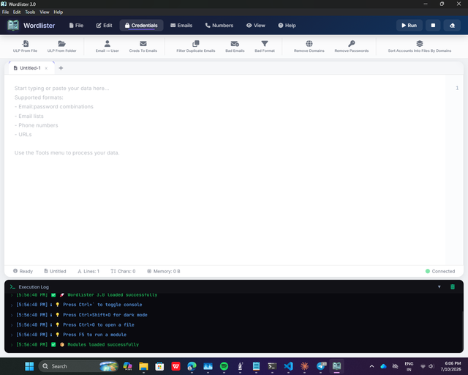This screenshot has height=375, width=468.
Task: Open File Explorer from taskbar
Action: click(x=143, y=366)
